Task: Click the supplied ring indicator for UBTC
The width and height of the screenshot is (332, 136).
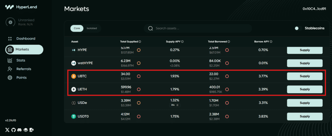Action: click(139, 76)
